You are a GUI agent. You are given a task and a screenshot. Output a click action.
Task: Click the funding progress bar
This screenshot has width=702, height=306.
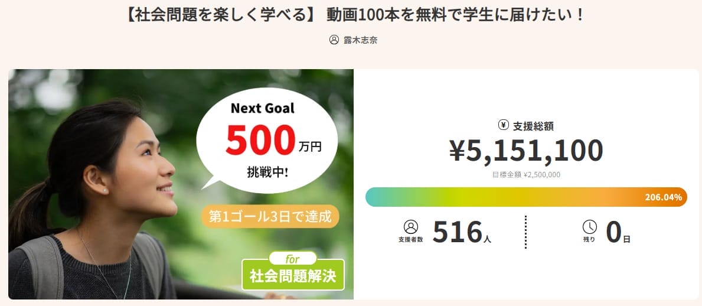(502, 197)
